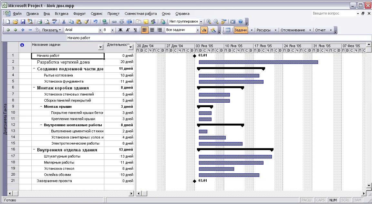372x204 pixels.
Task: Click into the 'Введите вопрос' help box
Action: coord(334,14)
